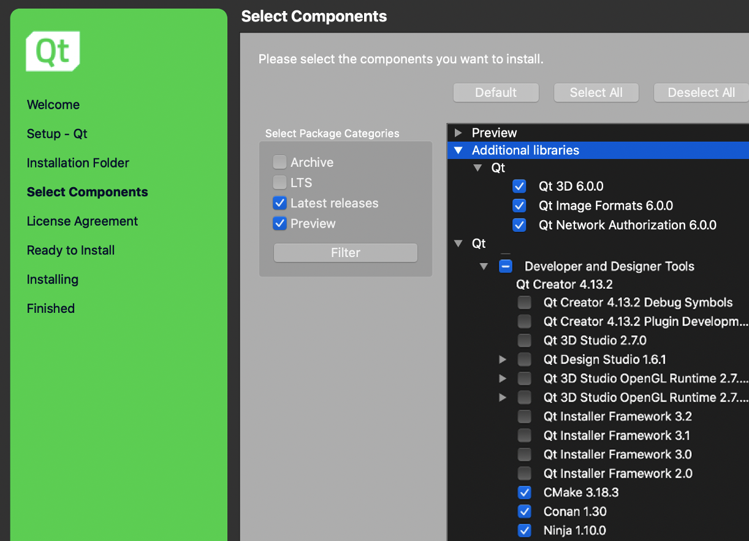The width and height of the screenshot is (749, 541).
Task: Enable the LTS category checkbox
Action: [279, 183]
